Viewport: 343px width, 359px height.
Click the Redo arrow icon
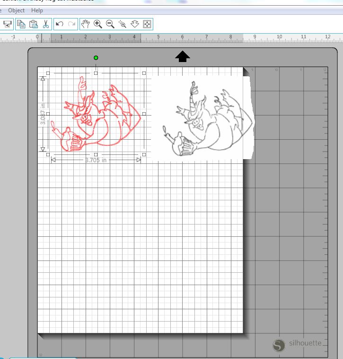72,24
